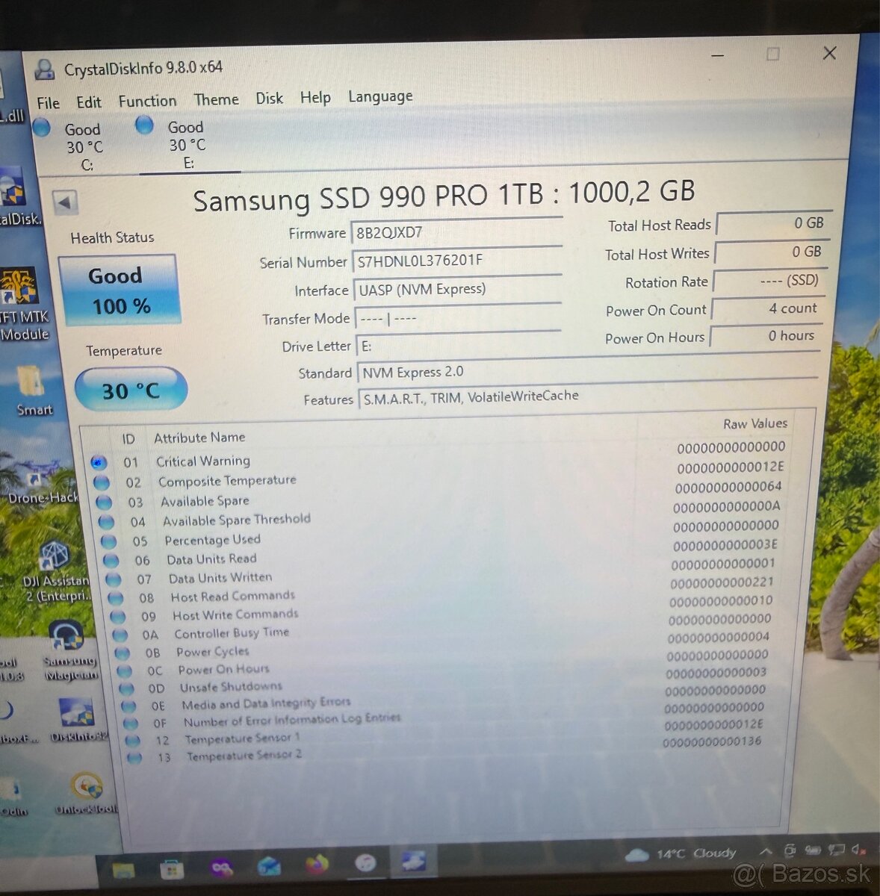The width and height of the screenshot is (880, 896).
Task: Open the Edit menu
Action: click(x=88, y=102)
